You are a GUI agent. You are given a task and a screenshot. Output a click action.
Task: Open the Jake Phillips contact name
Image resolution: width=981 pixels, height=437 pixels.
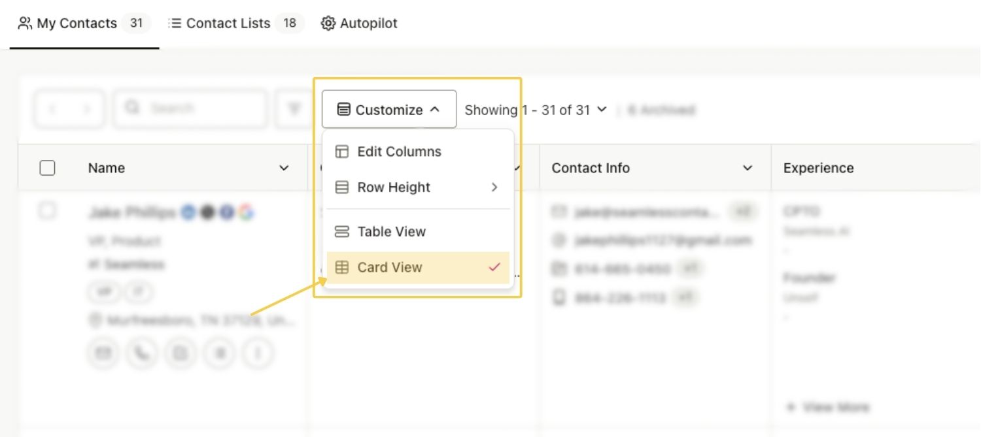coord(131,212)
